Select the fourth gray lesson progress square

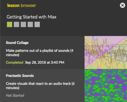click(x=30, y=24)
